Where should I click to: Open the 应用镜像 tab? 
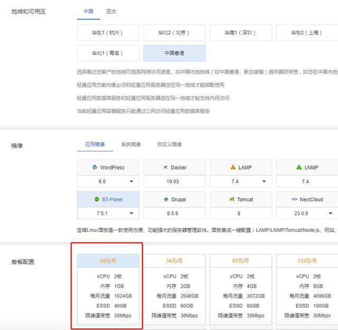coord(95,144)
